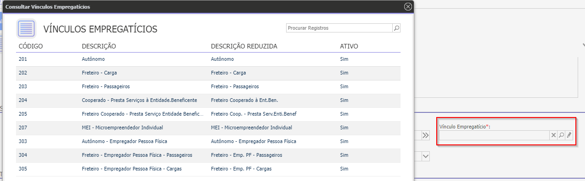
Task: Choose Freteiro - Empregador Pessoa Física - Cargas
Action: click(x=208, y=169)
